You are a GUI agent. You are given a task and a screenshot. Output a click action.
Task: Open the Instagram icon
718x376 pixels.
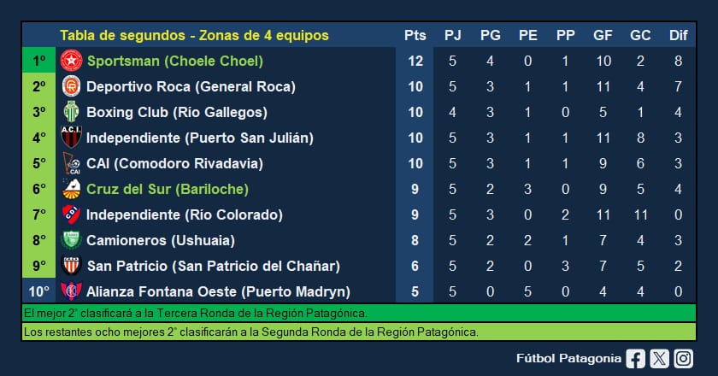[682, 359]
